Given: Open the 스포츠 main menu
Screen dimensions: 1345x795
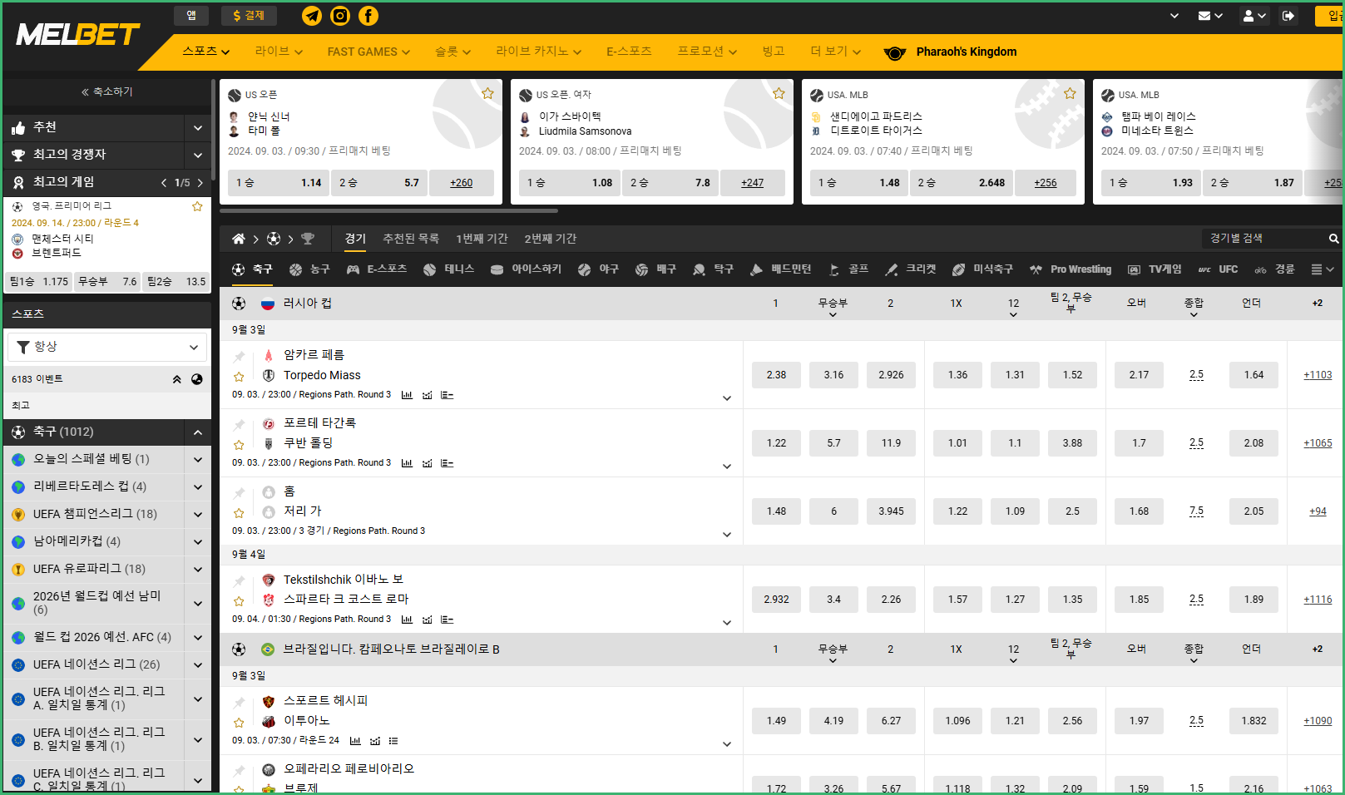Looking at the screenshot, I should [x=206, y=52].
